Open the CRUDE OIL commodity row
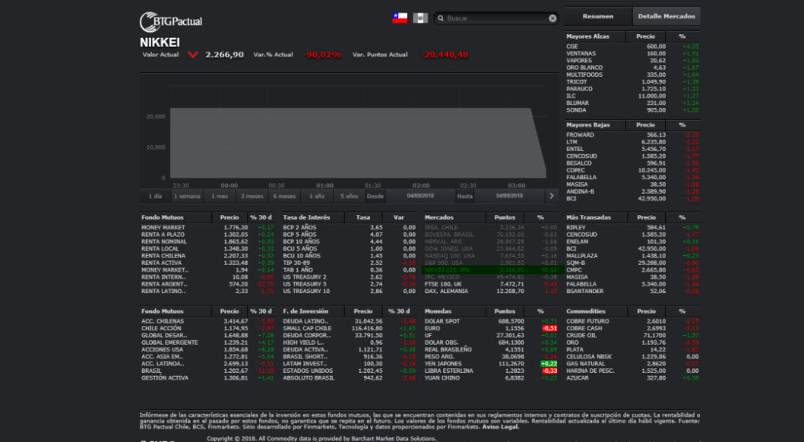This screenshot has width=804, height=442. pos(633,336)
